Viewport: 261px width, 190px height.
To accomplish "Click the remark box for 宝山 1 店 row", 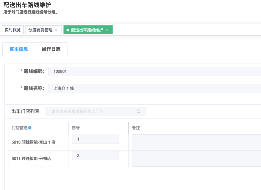I will coord(197,142).
